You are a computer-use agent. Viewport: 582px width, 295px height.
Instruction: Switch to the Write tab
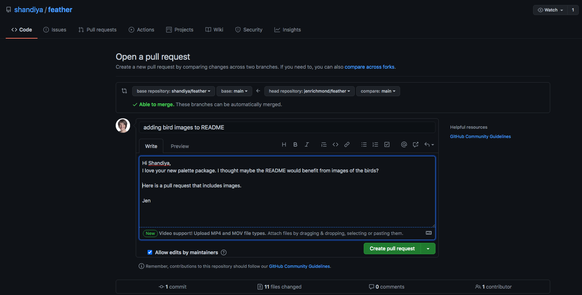point(151,146)
